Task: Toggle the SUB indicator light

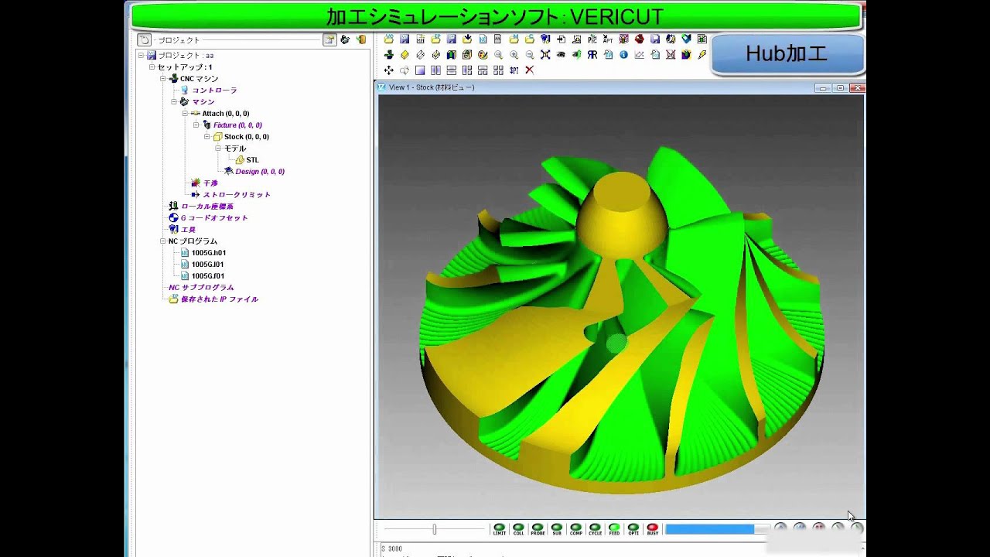Action: tap(557, 529)
